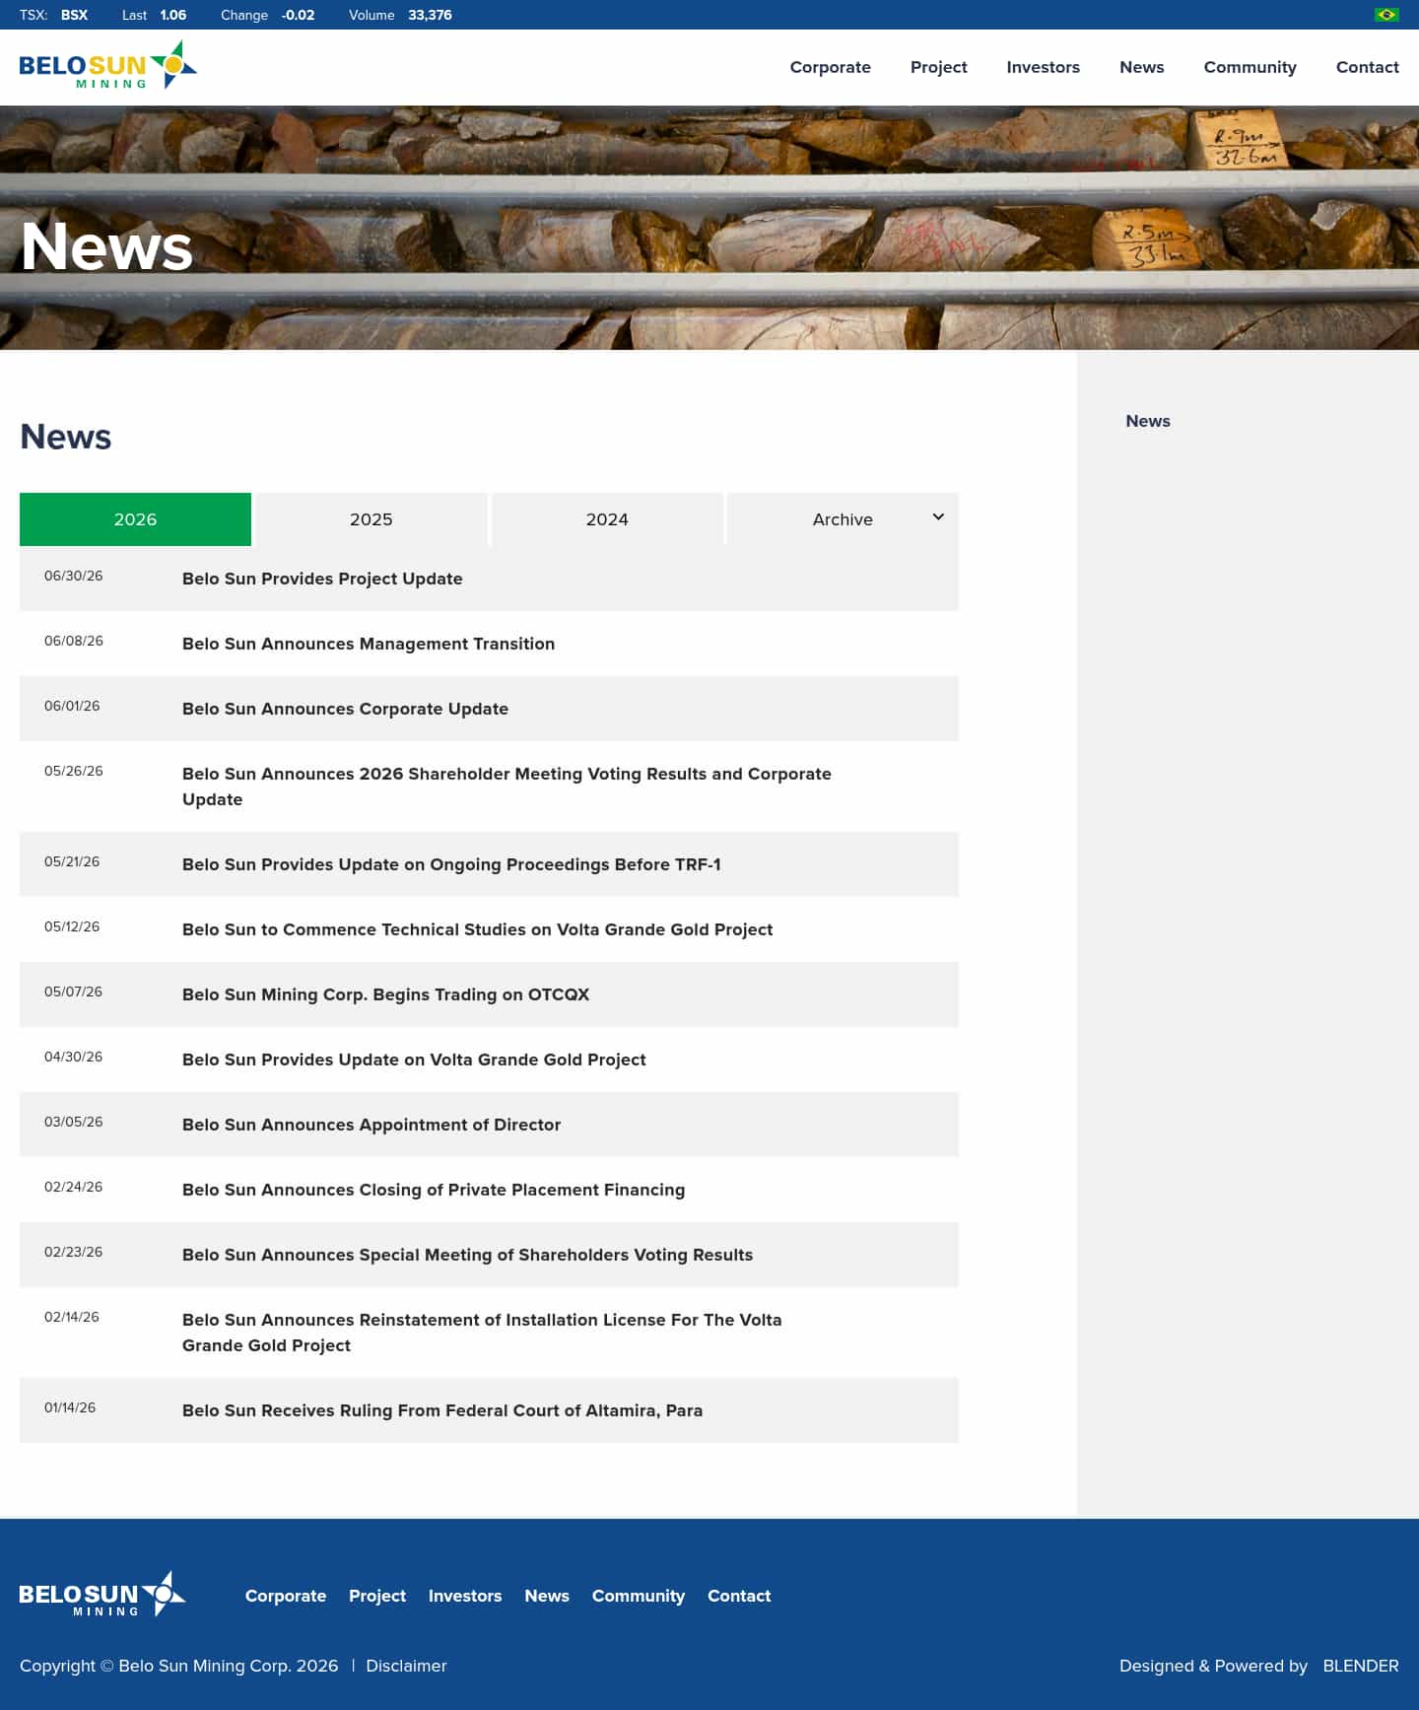Click the date 01/14/26
This screenshot has height=1710, width=1419.
(x=70, y=1407)
